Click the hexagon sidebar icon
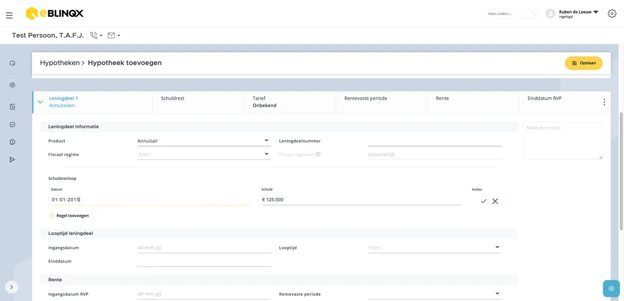624x301 pixels. (12, 63)
